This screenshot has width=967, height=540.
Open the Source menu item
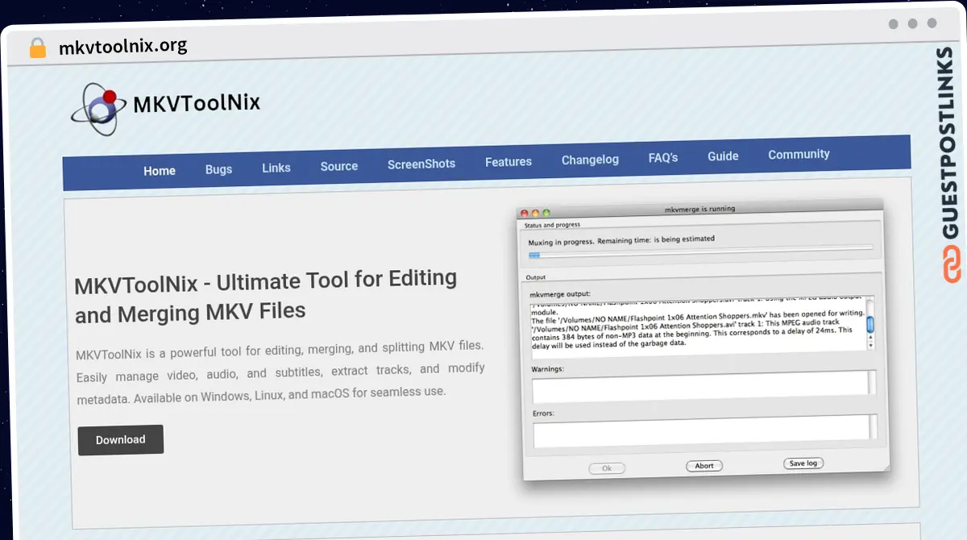(x=338, y=166)
